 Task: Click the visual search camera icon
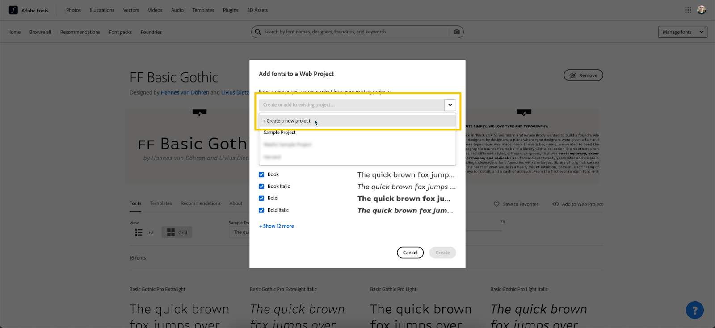(x=457, y=32)
